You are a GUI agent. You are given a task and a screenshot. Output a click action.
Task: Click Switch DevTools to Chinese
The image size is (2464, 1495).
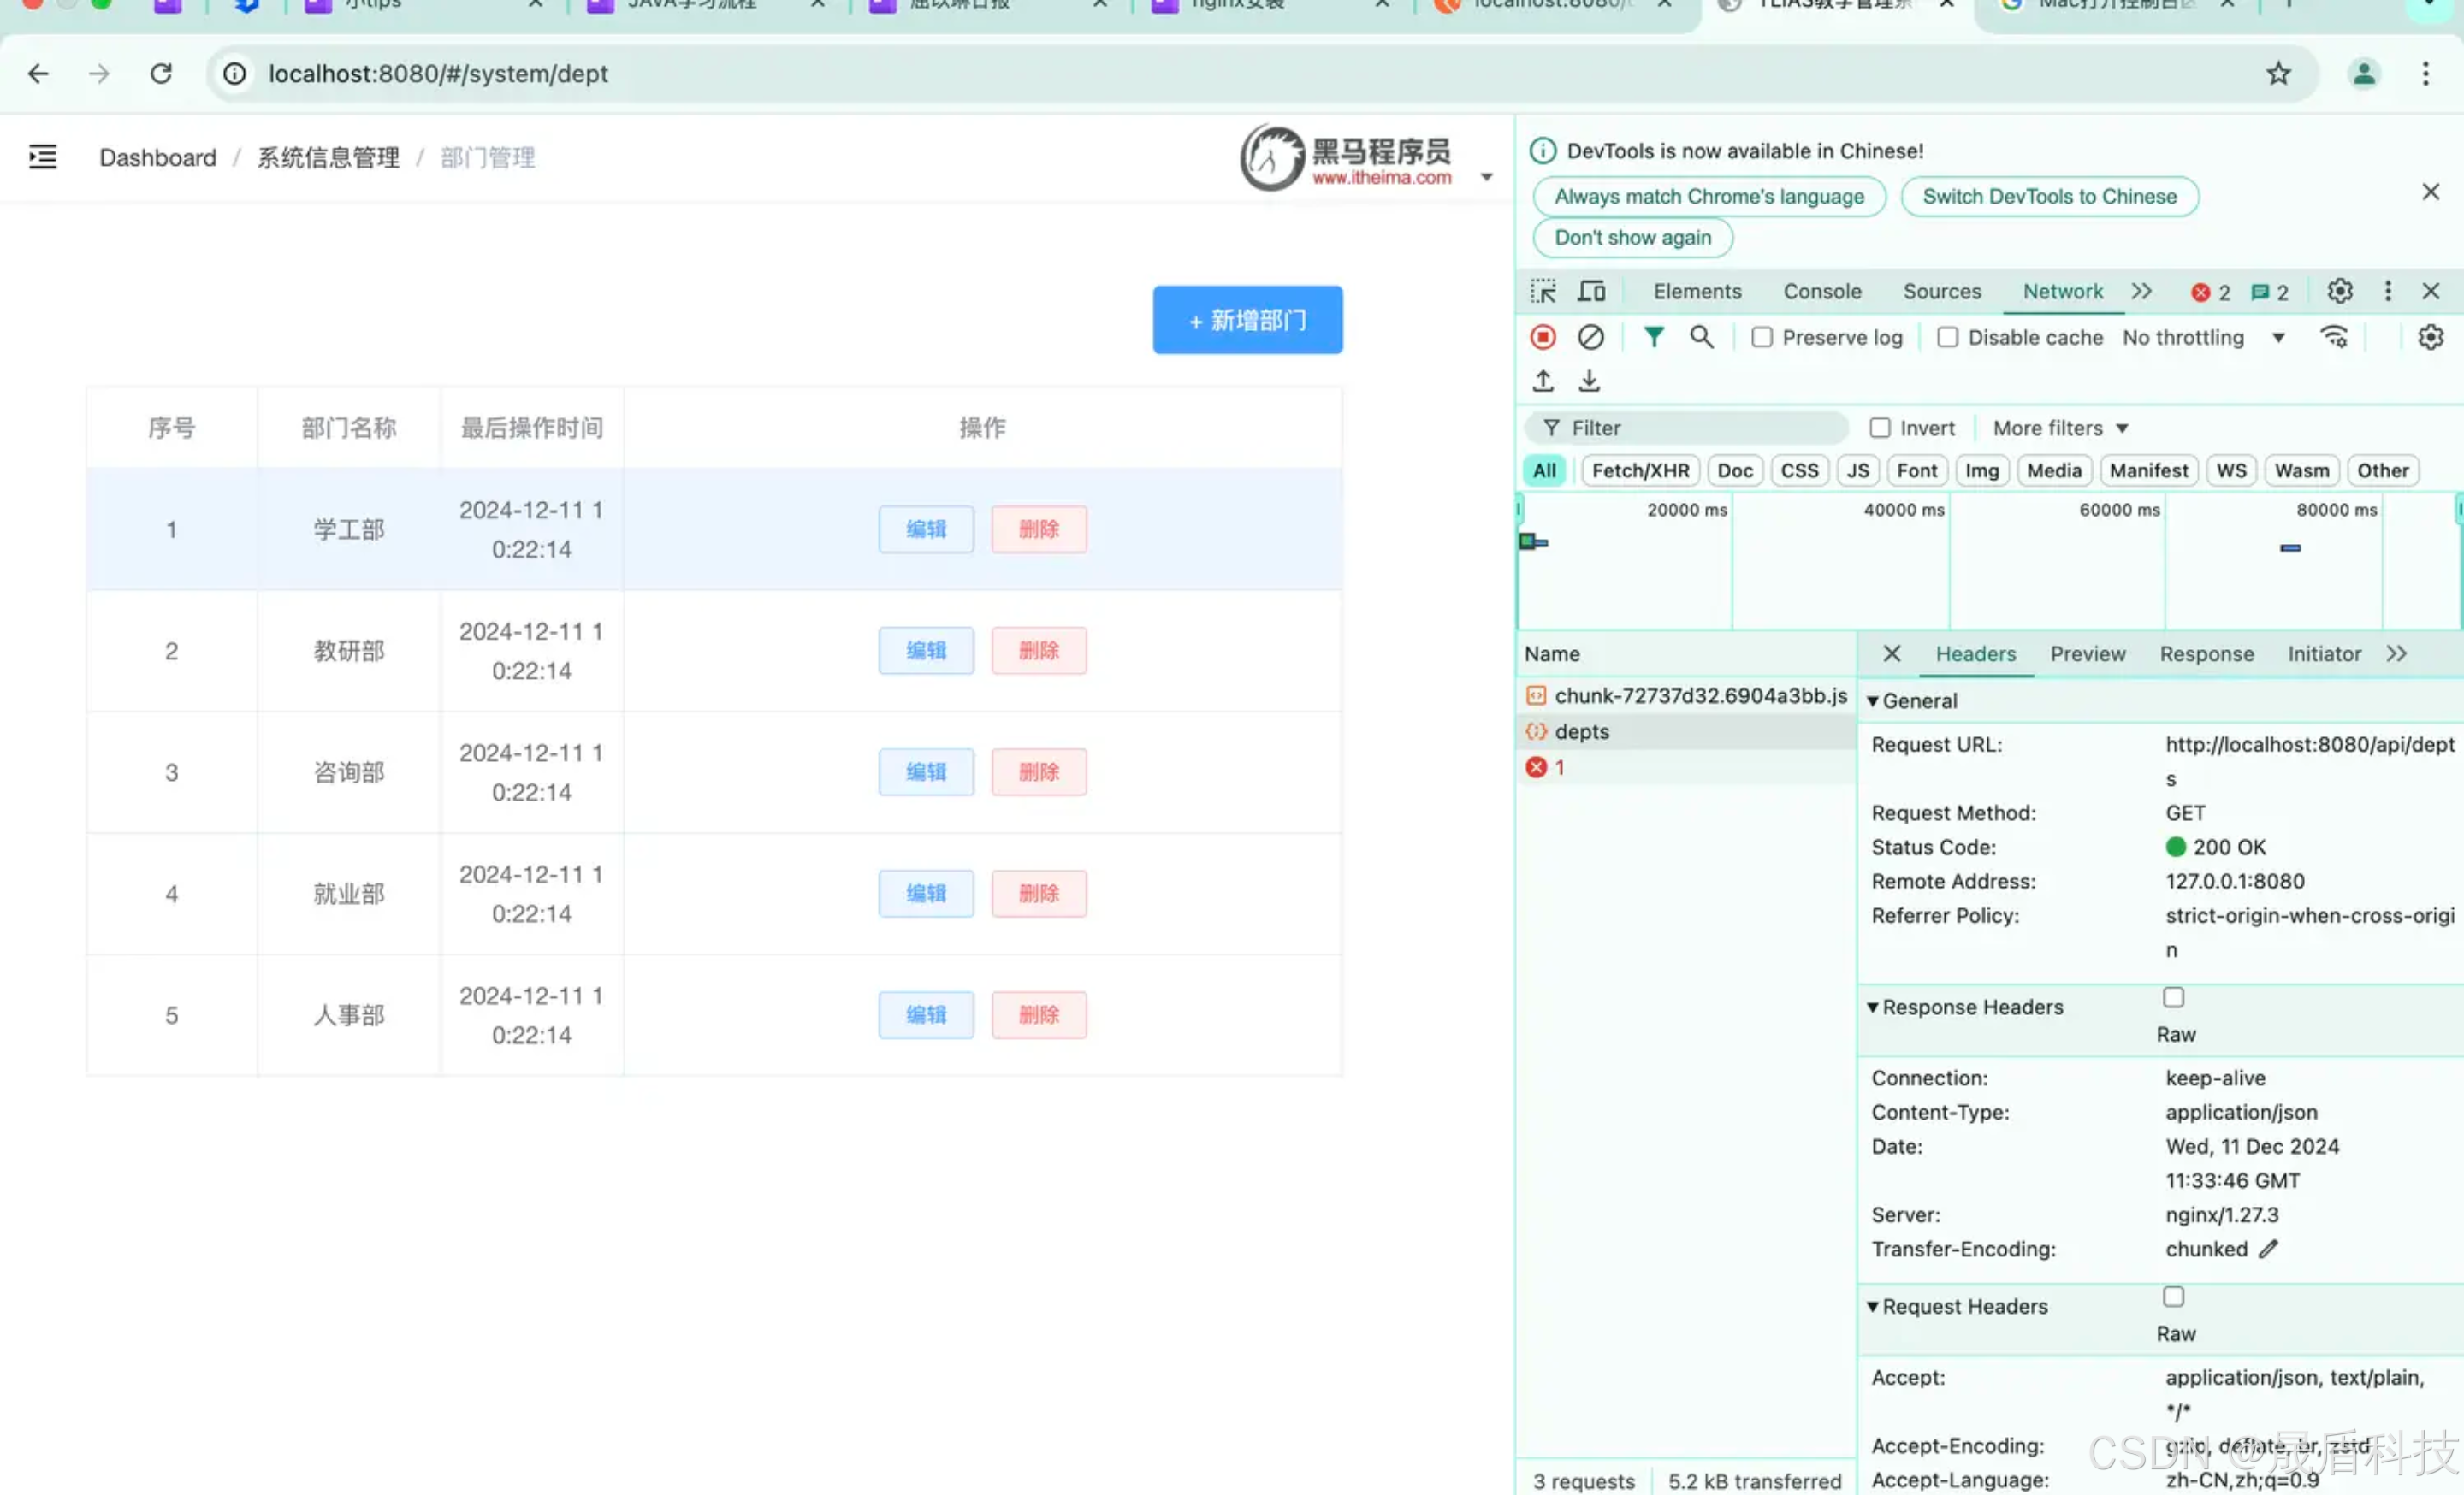(2049, 196)
